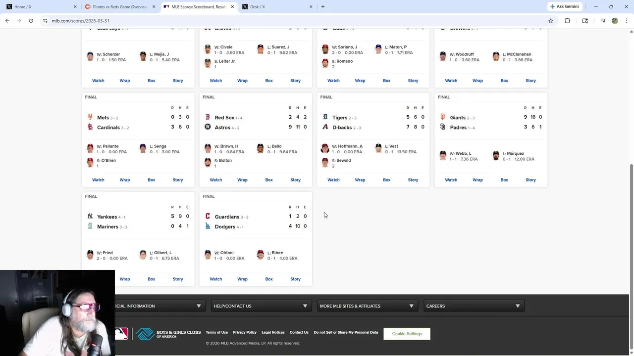This screenshot has width=634, height=356.
Task: Click the Yankees team name
Action: point(107,217)
